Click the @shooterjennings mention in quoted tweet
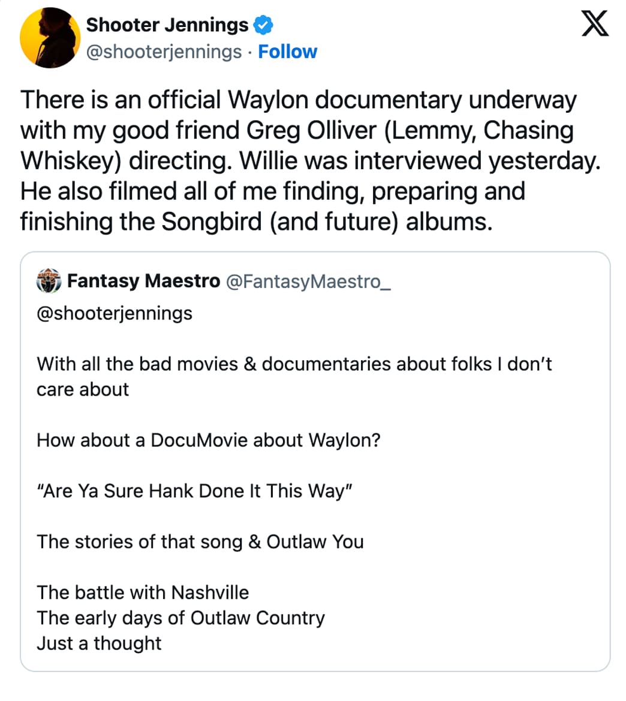The height and width of the screenshot is (701, 626). 115,313
